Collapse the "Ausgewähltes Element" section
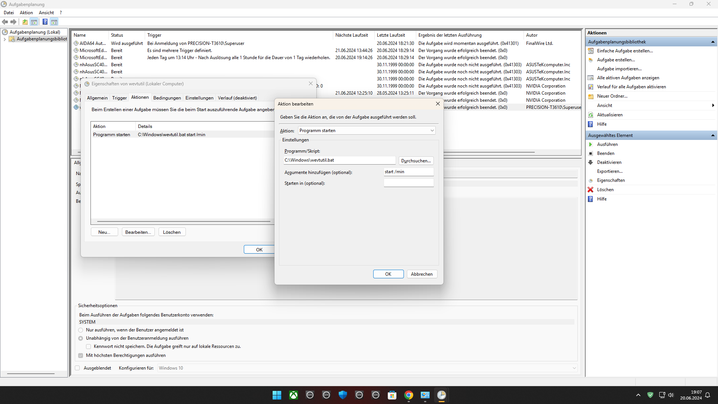Viewport: 718px width, 404px height. (x=713, y=135)
